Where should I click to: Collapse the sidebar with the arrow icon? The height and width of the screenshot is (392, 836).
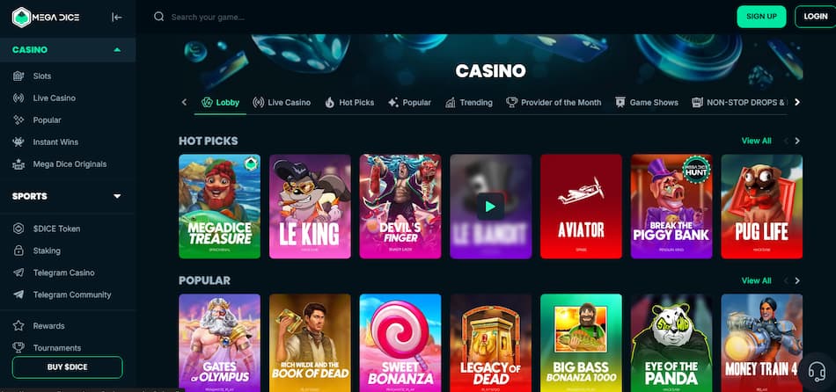pyautogui.click(x=117, y=17)
